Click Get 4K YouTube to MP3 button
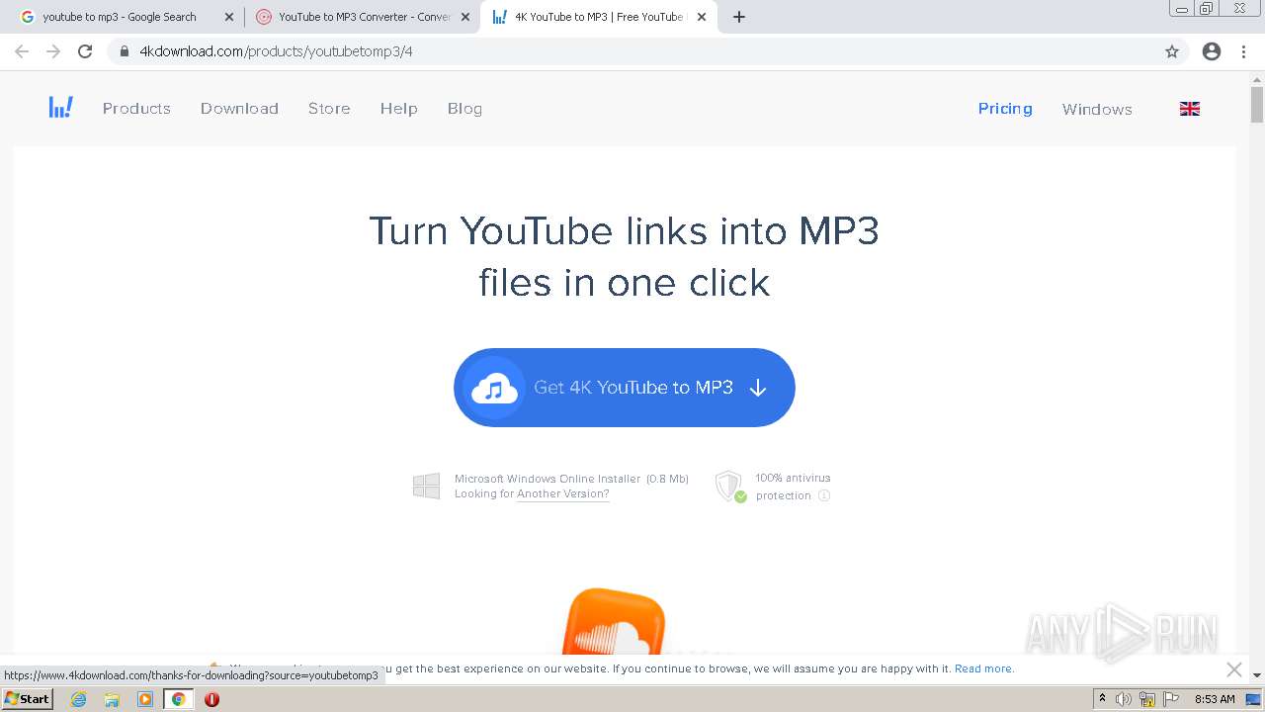The image size is (1265, 712). [625, 388]
